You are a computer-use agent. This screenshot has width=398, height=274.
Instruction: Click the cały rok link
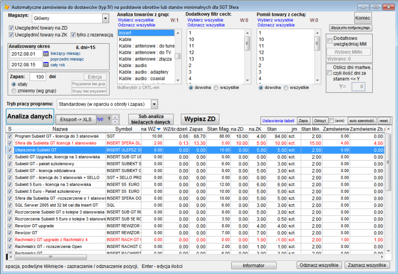(x=57, y=65)
